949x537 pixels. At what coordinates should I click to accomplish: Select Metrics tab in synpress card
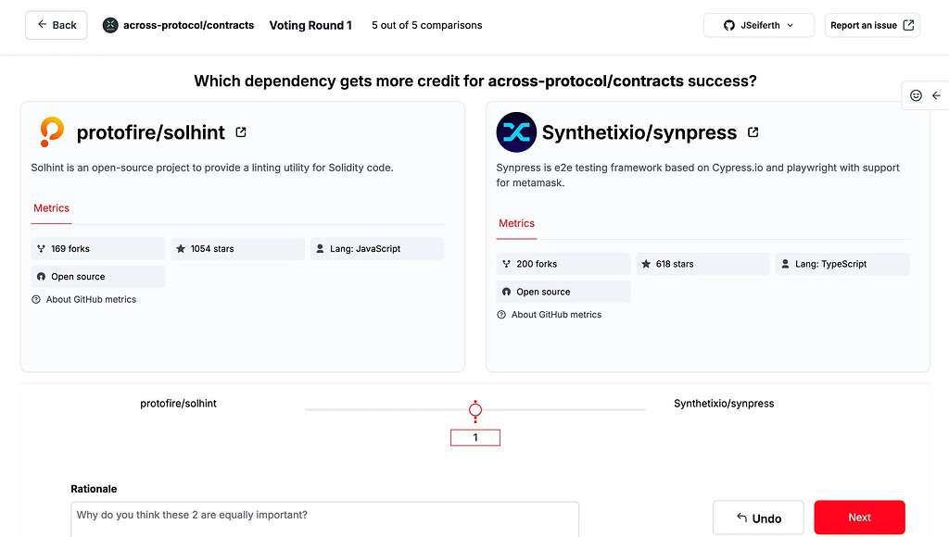[x=516, y=223]
